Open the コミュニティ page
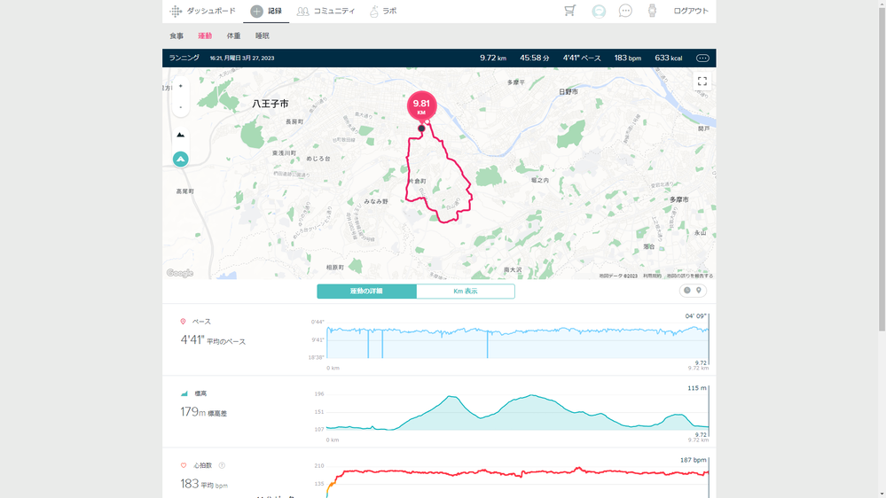Screen dimensions: 886x498 click(326, 12)
